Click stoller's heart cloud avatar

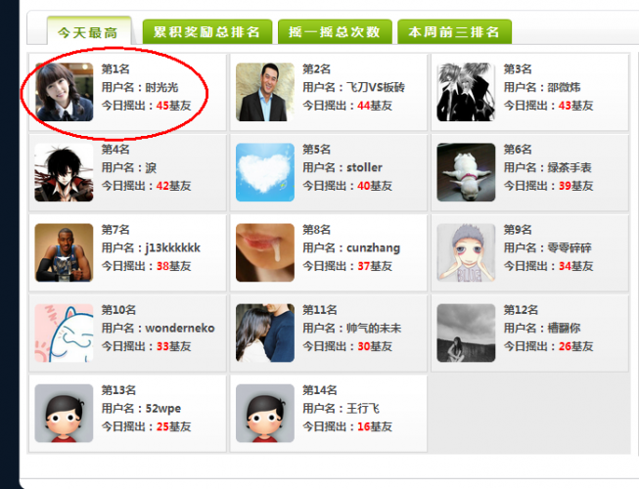tap(265, 172)
